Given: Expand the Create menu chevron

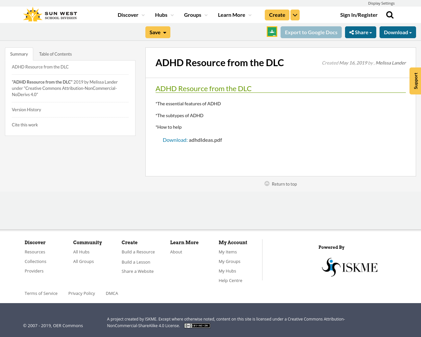Looking at the screenshot, I should tap(295, 14).
